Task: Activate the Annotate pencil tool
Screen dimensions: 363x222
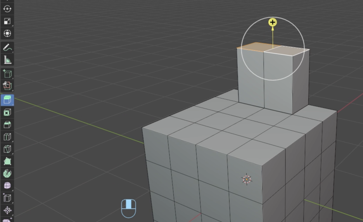Action: click(x=7, y=48)
